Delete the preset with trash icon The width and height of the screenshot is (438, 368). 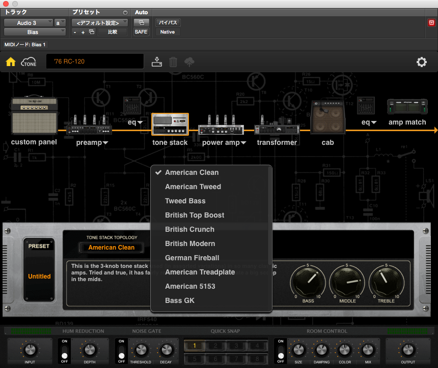pyautogui.click(x=173, y=62)
